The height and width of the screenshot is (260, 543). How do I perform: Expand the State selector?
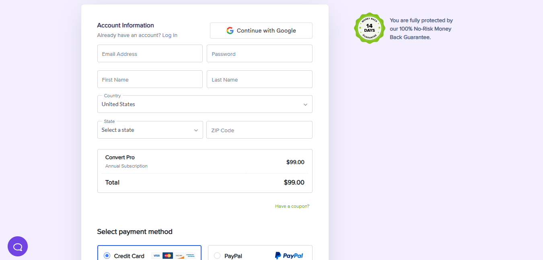coord(150,130)
